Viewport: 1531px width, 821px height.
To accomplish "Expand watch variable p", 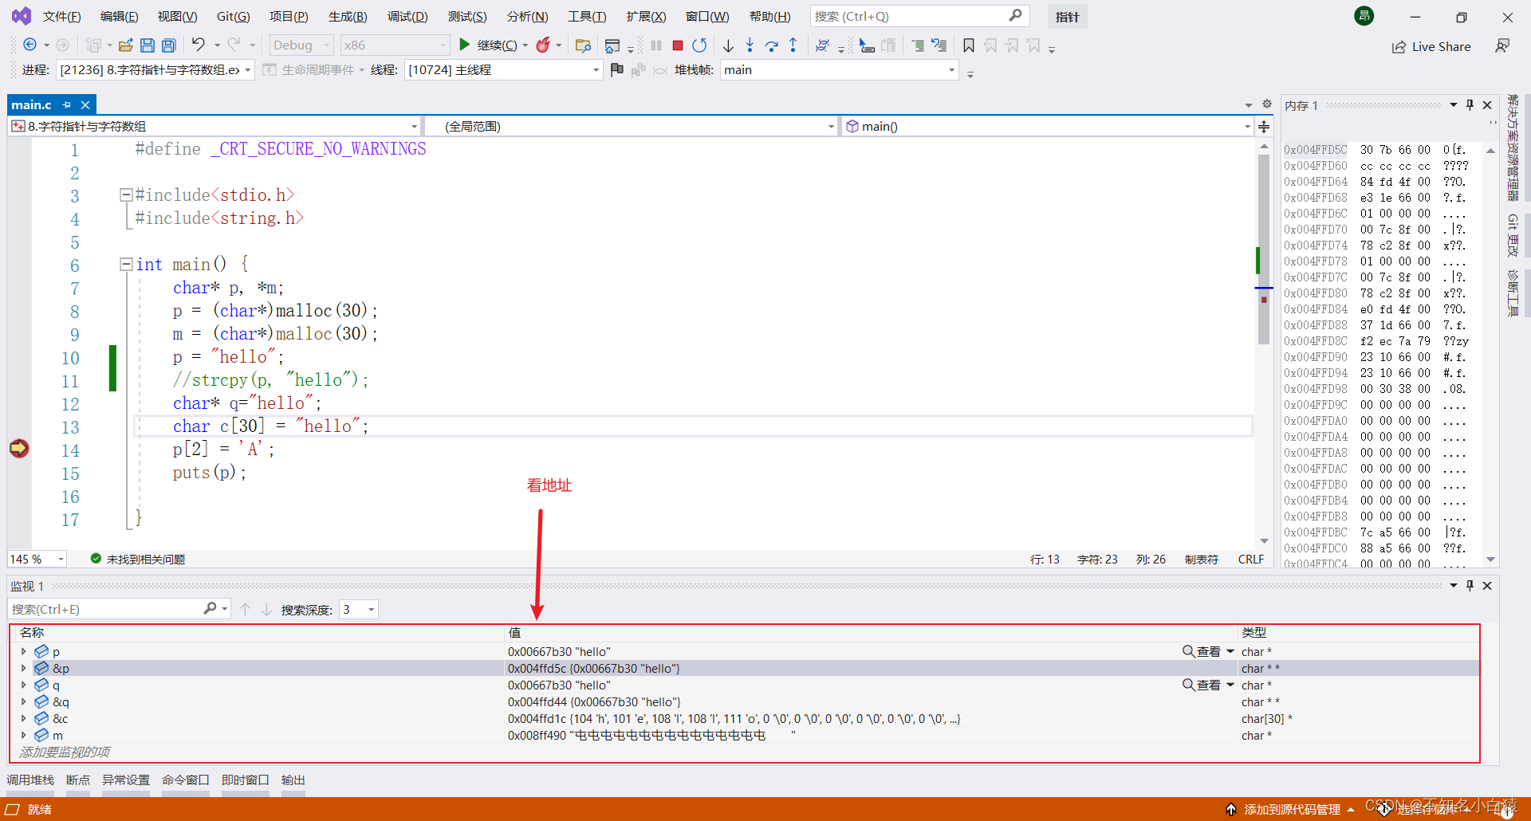I will 23,651.
